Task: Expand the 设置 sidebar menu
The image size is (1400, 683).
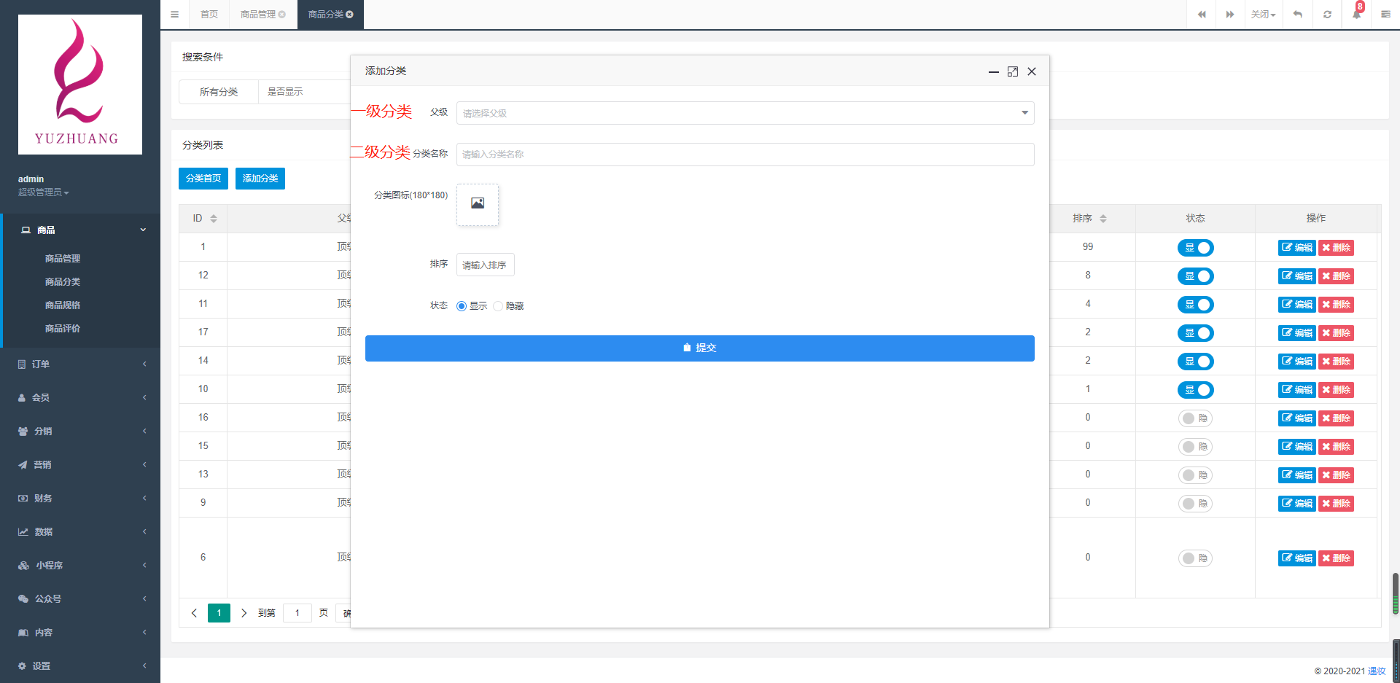Action: tap(80, 666)
